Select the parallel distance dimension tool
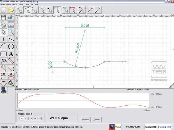174x130 pixels. point(11,61)
